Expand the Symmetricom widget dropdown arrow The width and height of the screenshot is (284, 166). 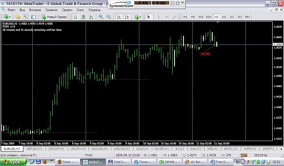[183, 3]
